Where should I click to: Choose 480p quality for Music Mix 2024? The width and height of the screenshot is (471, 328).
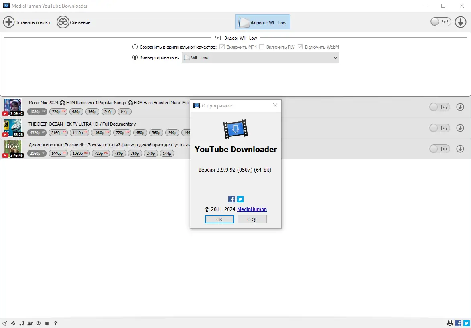point(76,111)
